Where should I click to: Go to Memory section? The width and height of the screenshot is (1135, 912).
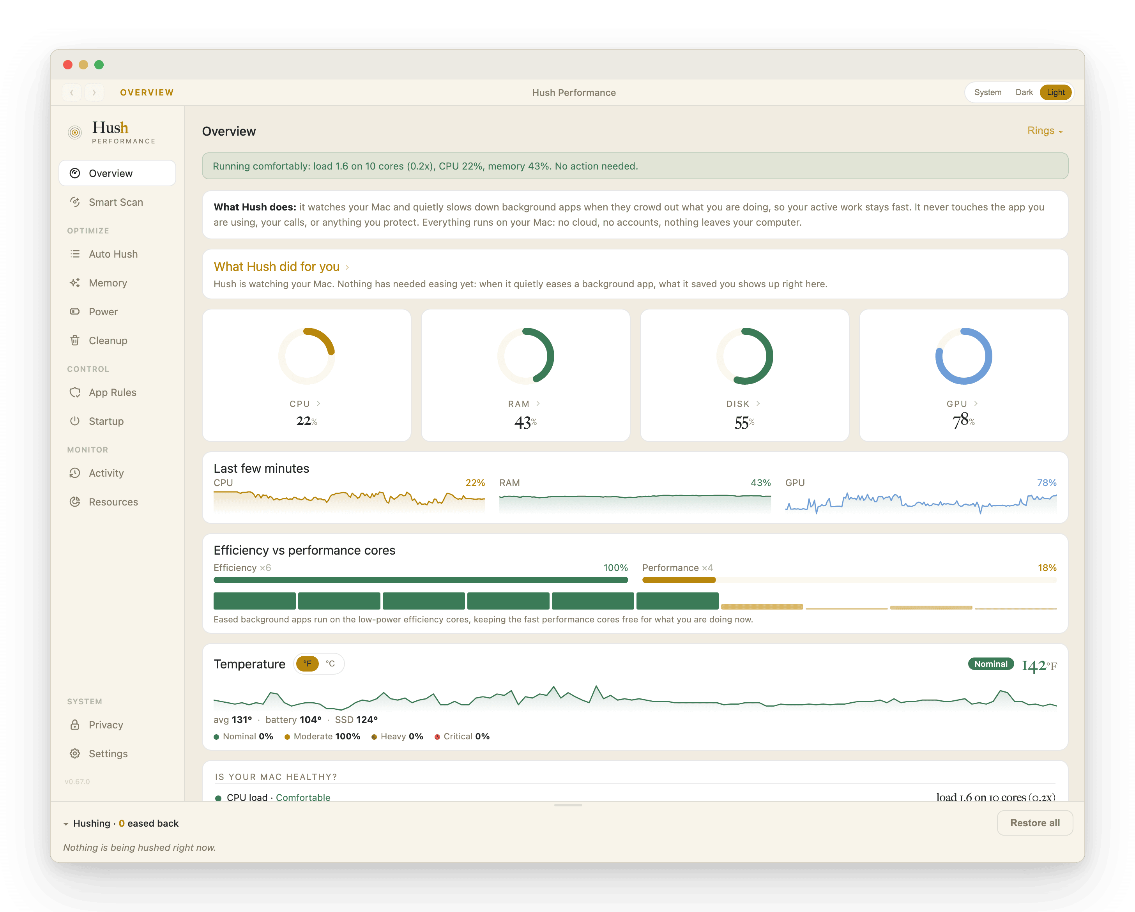pyautogui.click(x=117, y=283)
